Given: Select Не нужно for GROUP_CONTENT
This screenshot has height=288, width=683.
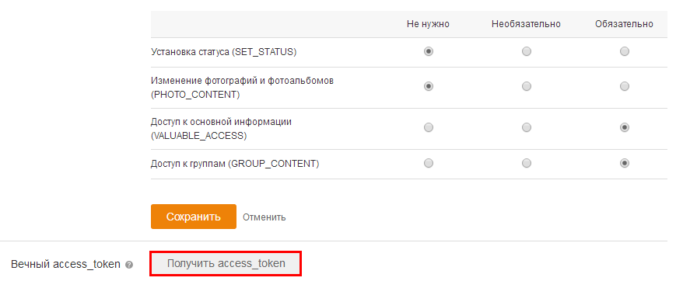Looking at the screenshot, I should 429,163.
